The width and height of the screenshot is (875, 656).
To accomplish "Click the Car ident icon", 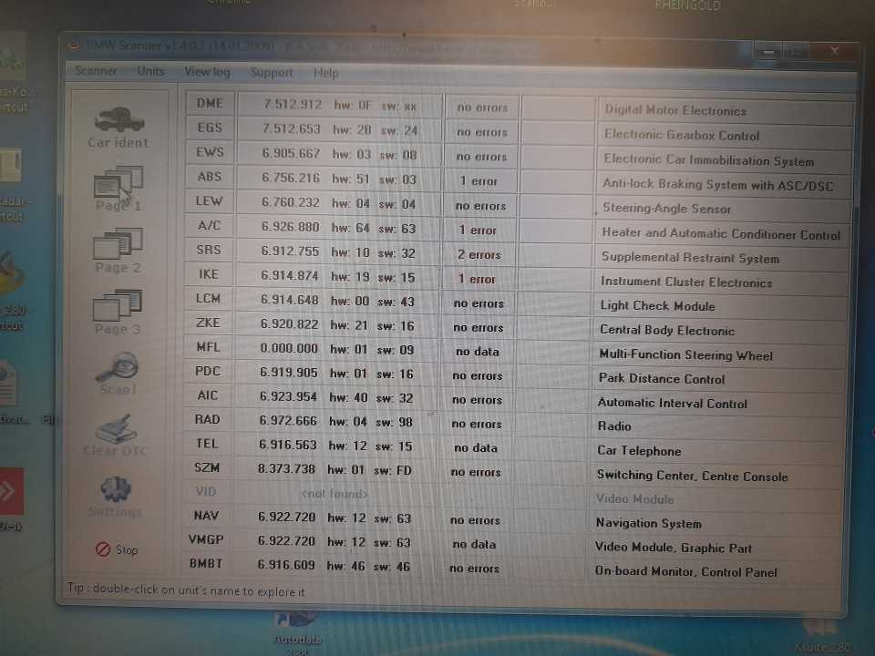I will tap(118, 123).
